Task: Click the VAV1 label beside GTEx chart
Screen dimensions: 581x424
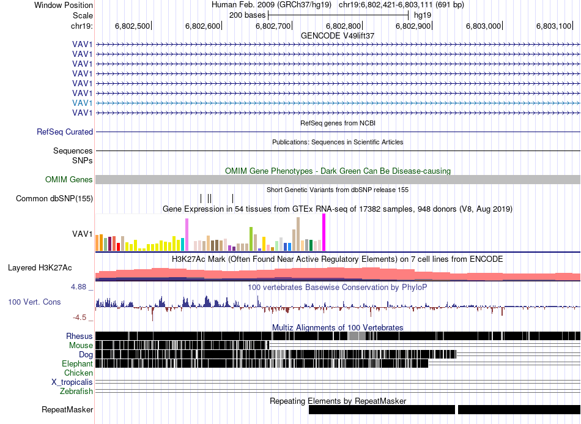Action: [83, 234]
